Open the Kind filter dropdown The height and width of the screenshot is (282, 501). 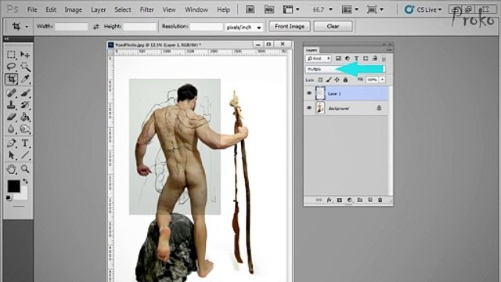tap(319, 59)
